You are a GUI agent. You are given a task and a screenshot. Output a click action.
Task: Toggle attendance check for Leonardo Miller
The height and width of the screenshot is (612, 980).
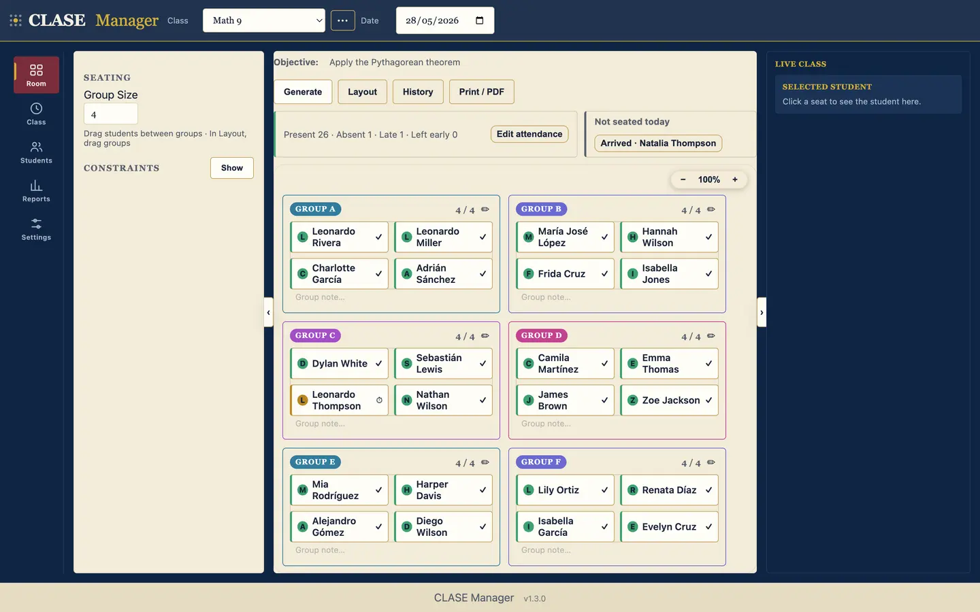[x=483, y=237]
